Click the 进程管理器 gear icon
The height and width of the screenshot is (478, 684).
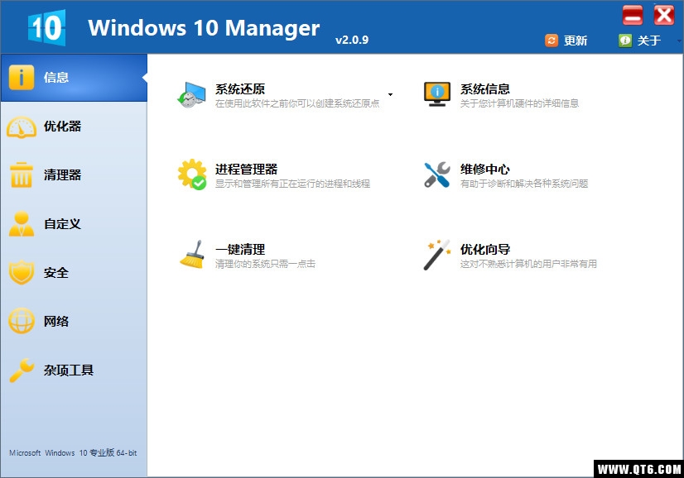(191, 174)
